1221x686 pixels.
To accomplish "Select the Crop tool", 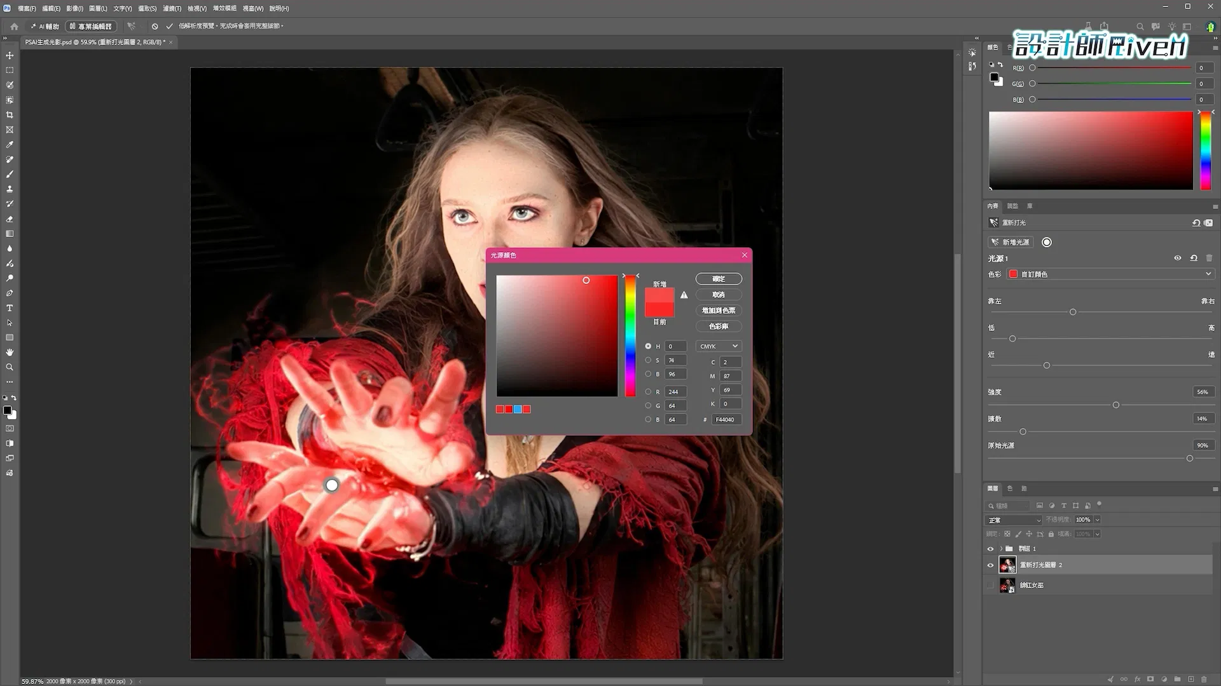I will pyautogui.click(x=10, y=115).
